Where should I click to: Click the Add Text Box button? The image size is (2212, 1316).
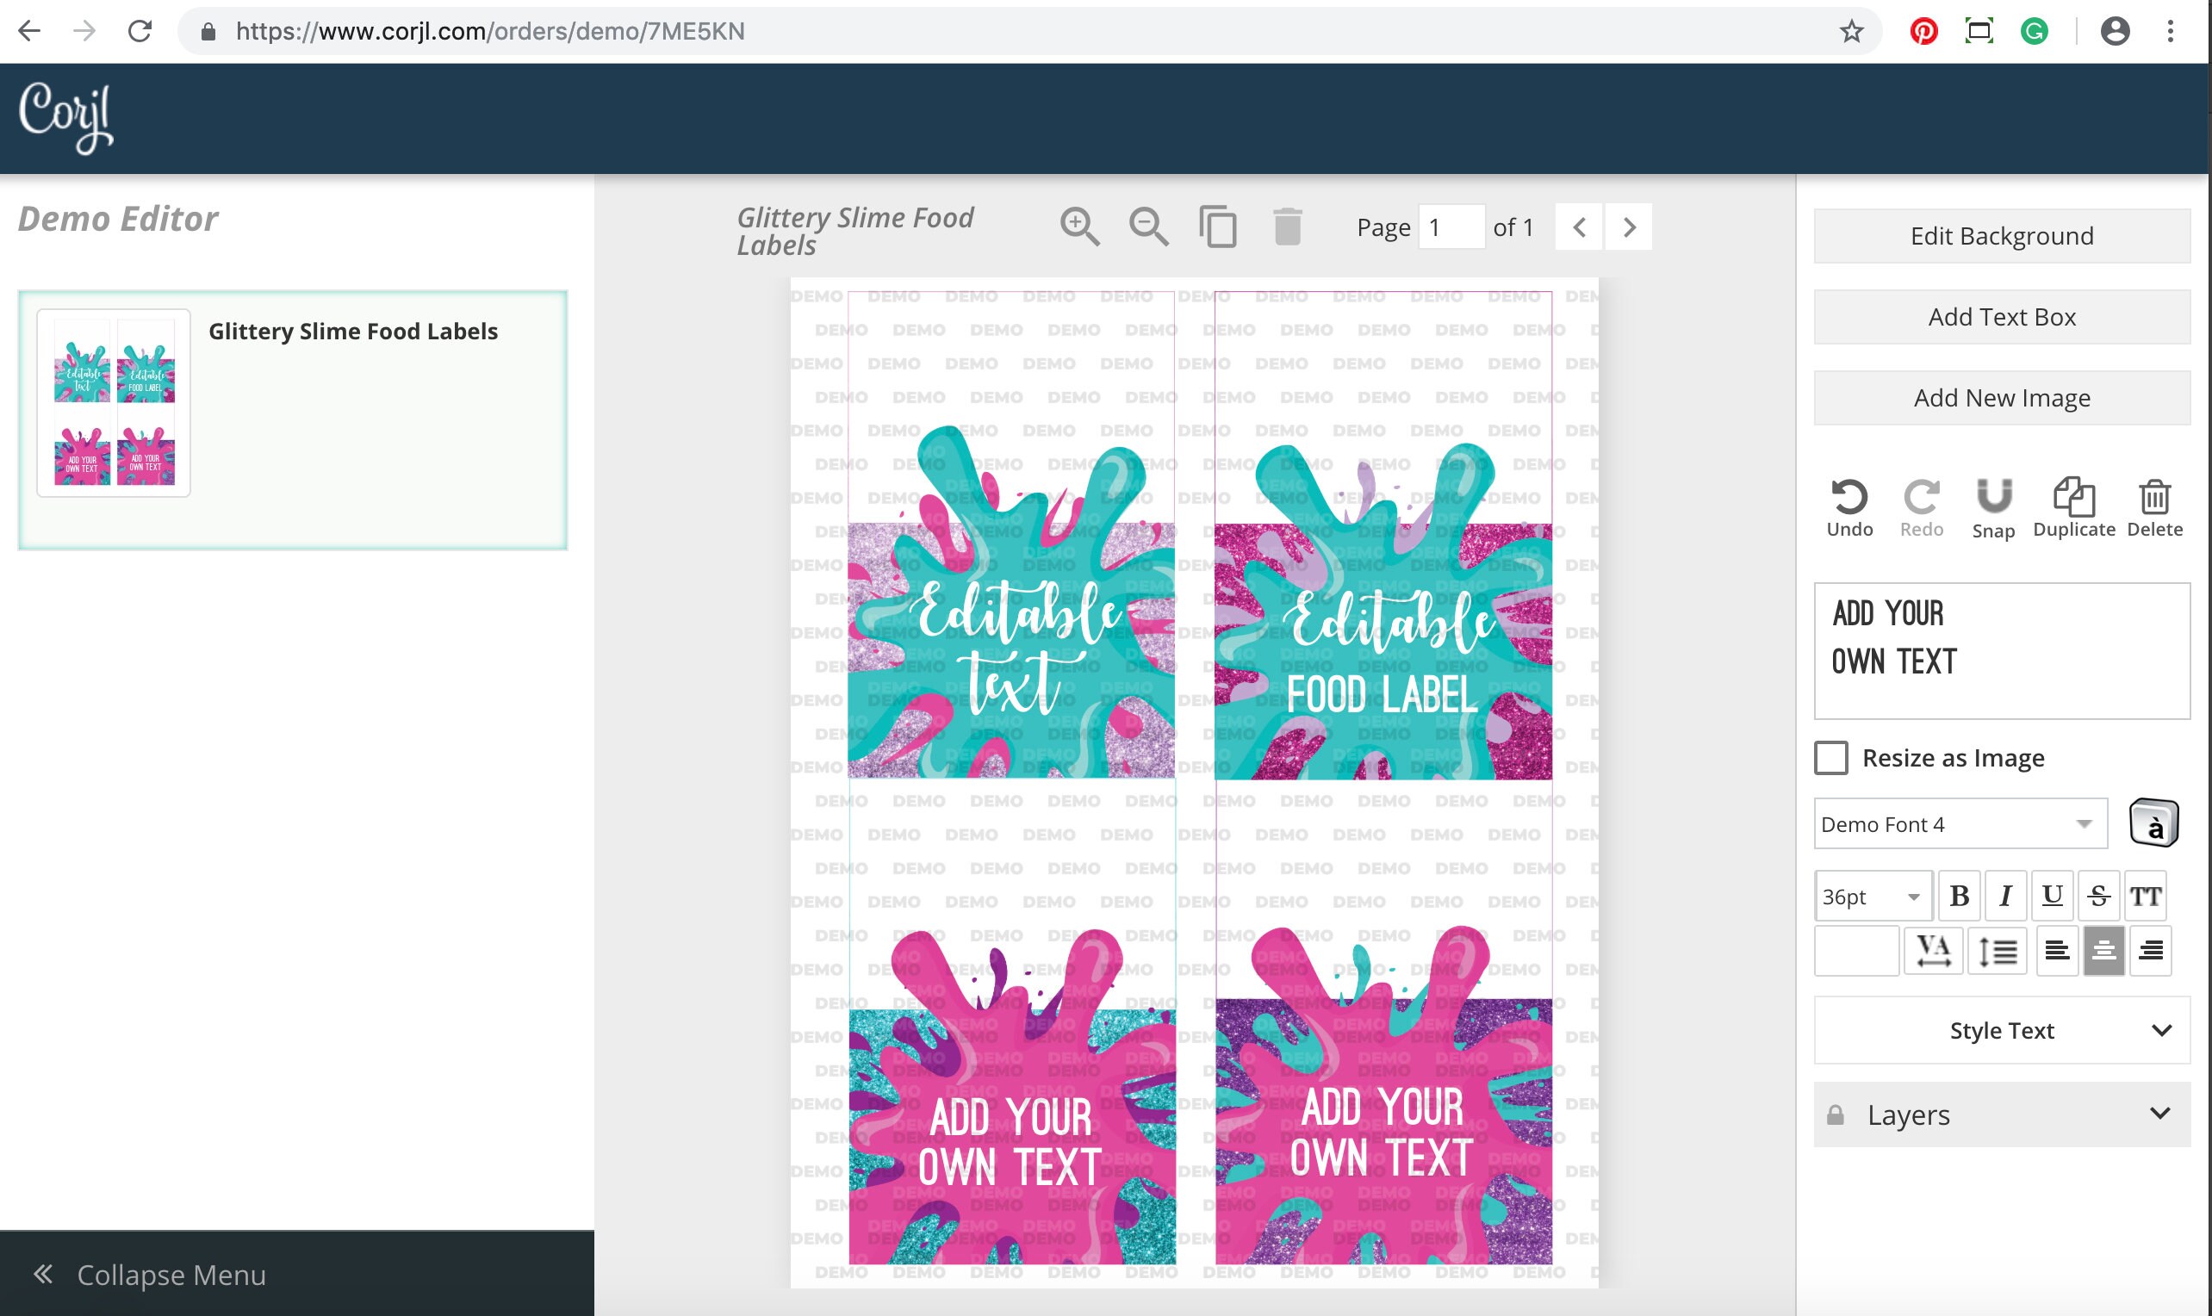(x=2002, y=317)
